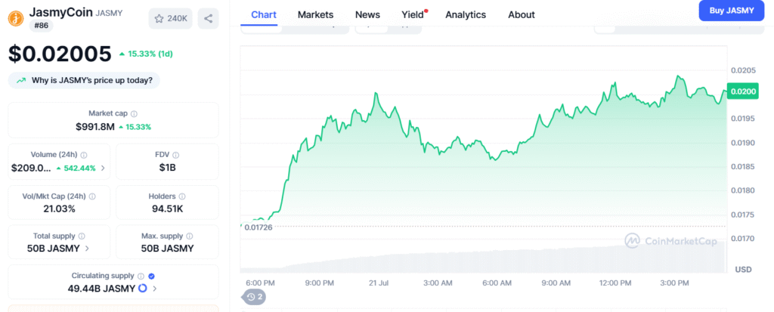Click the circulating supply progress ring
Image resolution: width=774 pixels, height=312 pixels.
click(x=143, y=289)
